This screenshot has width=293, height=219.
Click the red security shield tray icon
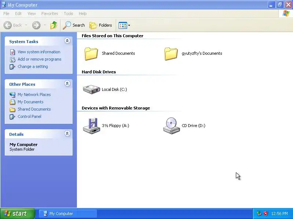[x=266, y=214]
